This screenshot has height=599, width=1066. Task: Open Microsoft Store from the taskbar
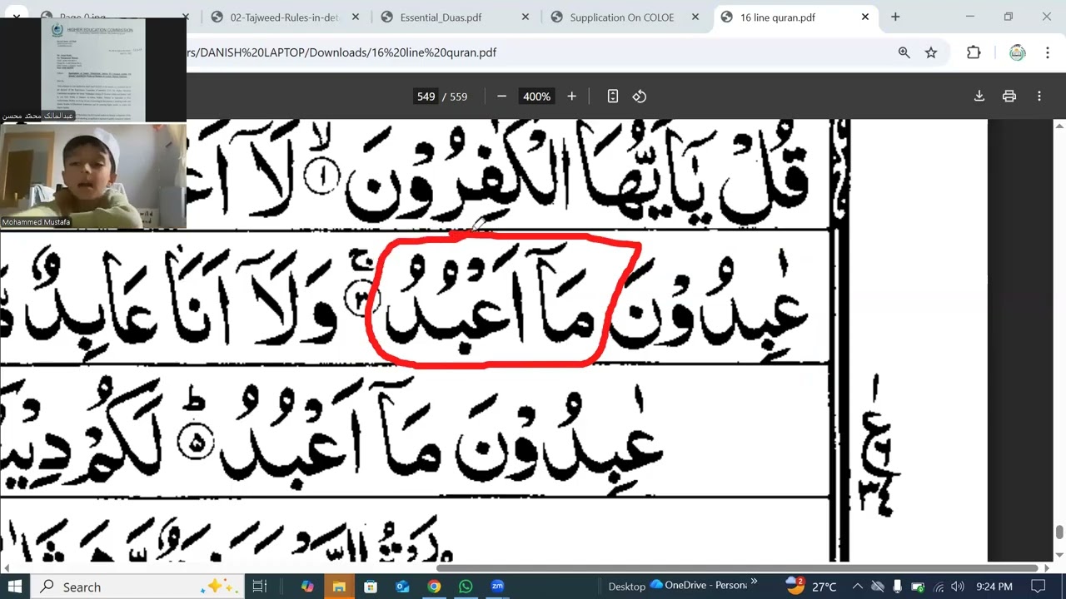pyautogui.click(x=371, y=587)
